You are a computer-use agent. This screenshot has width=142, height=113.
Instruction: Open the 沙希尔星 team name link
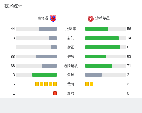[x=103, y=18]
